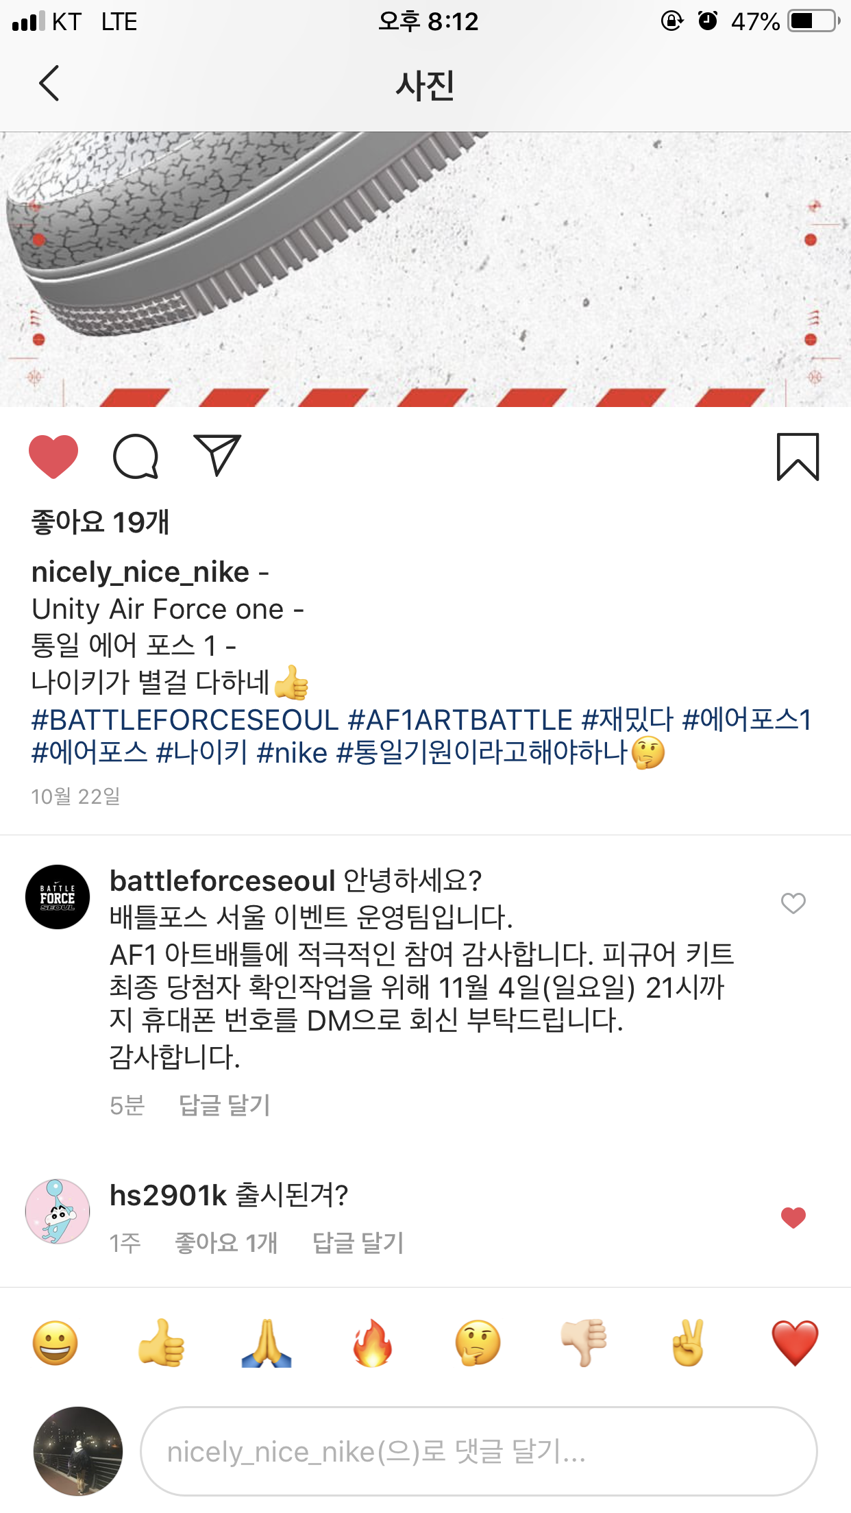The image size is (851, 1513).
Task: Insert fire emoji
Action: tap(372, 1343)
